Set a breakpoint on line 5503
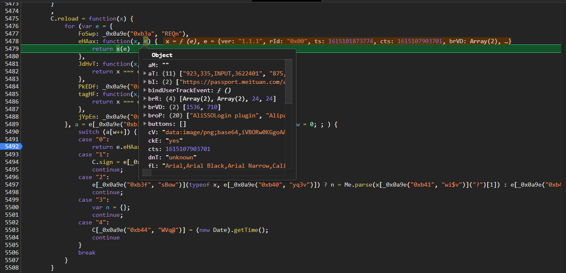Viewport: 566px width, 273px height. (x=11, y=230)
